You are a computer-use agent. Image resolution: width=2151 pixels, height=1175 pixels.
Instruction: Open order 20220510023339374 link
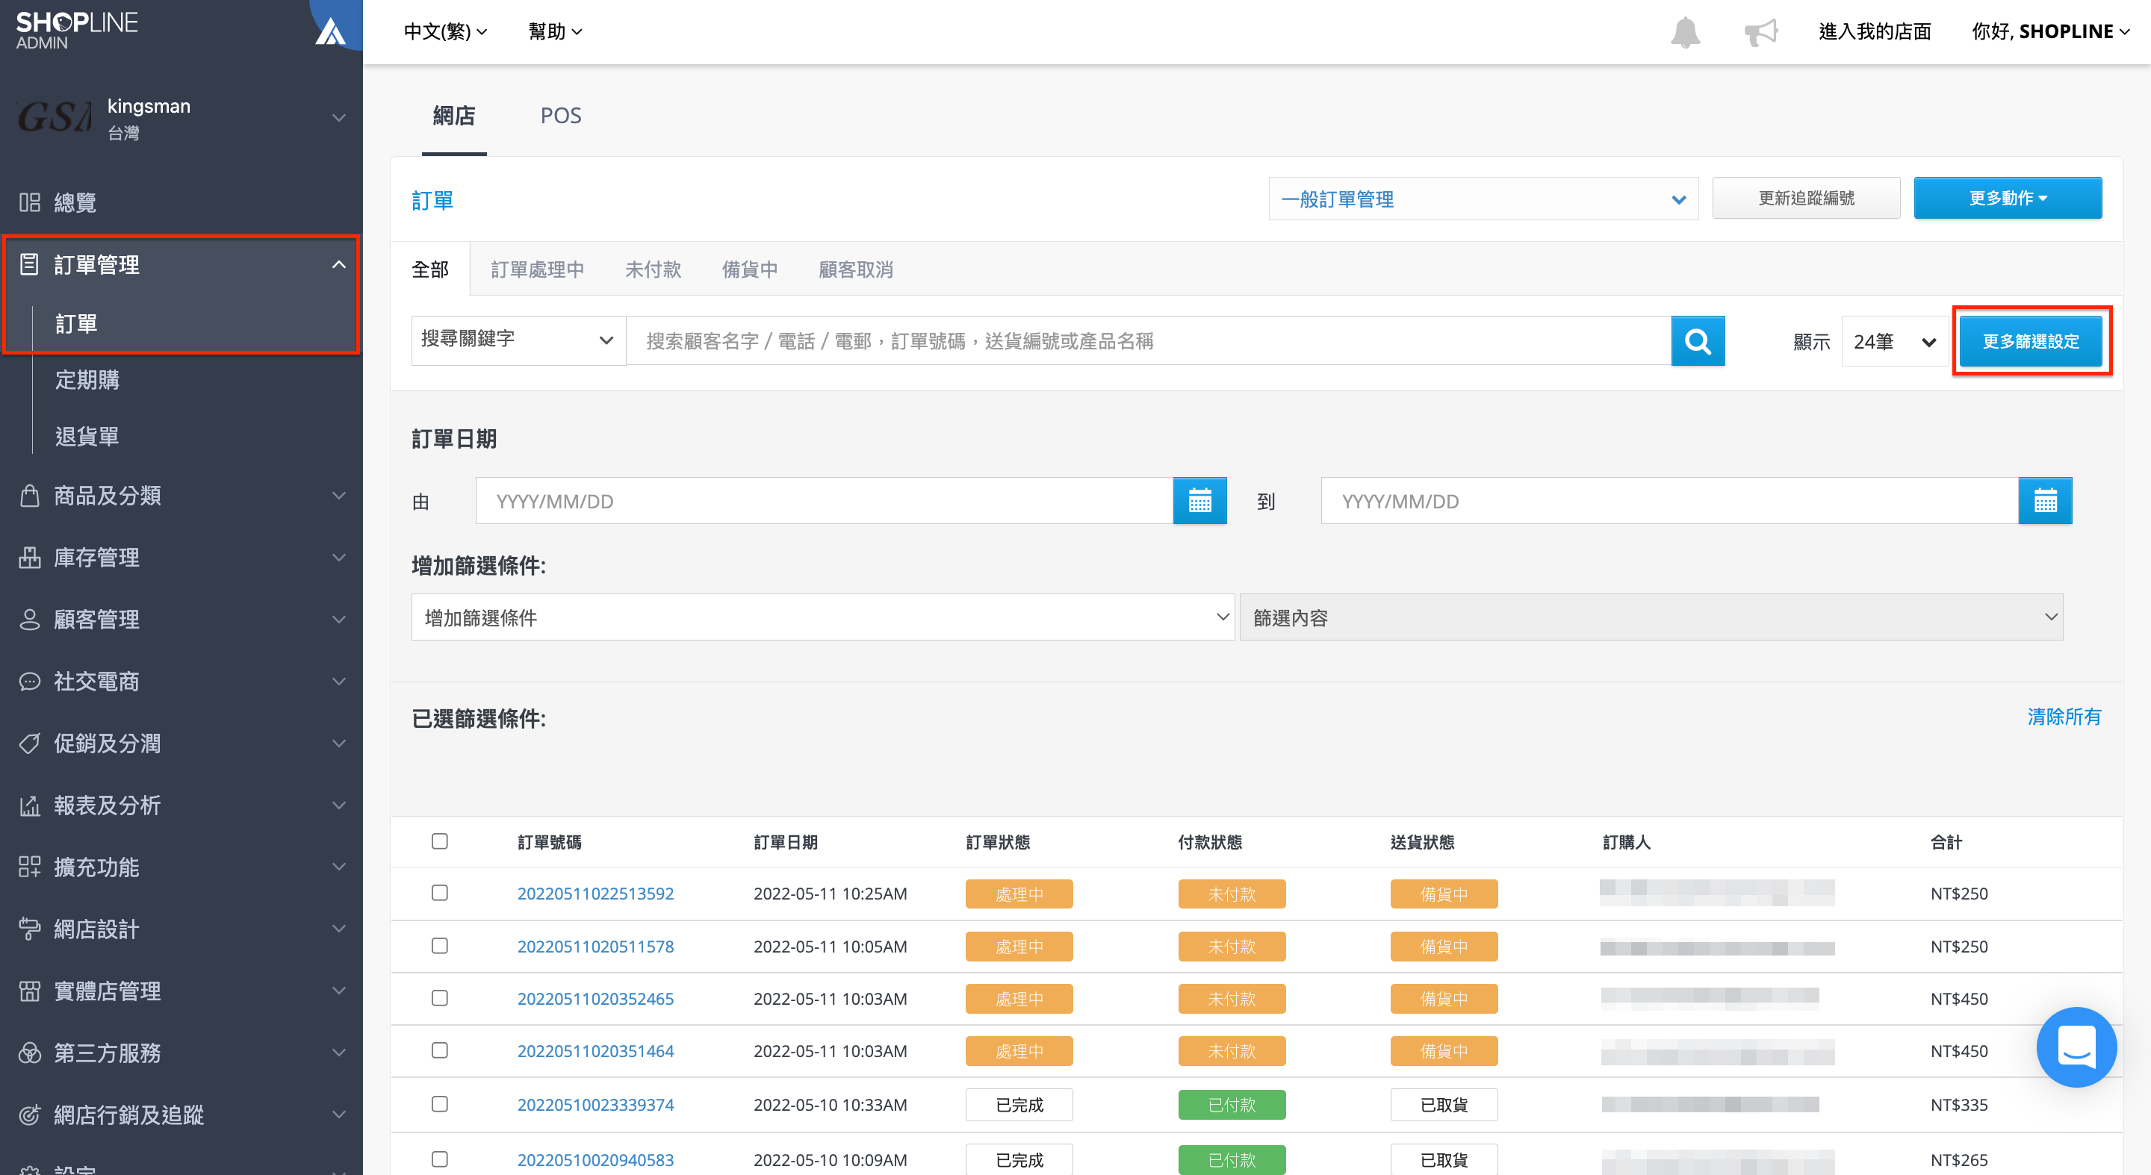click(595, 1104)
